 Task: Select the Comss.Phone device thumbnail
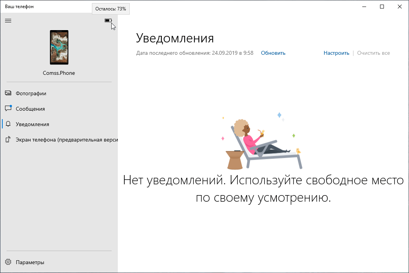[59, 47]
